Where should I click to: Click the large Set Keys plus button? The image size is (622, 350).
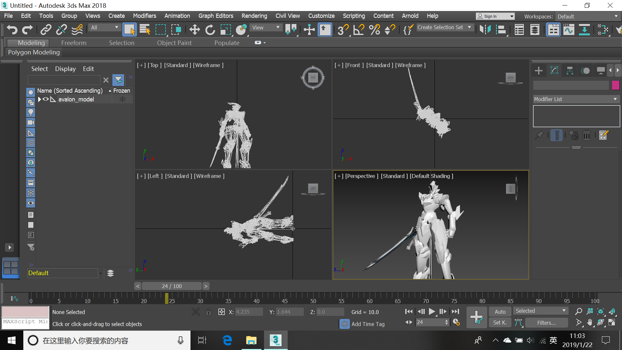(x=476, y=317)
